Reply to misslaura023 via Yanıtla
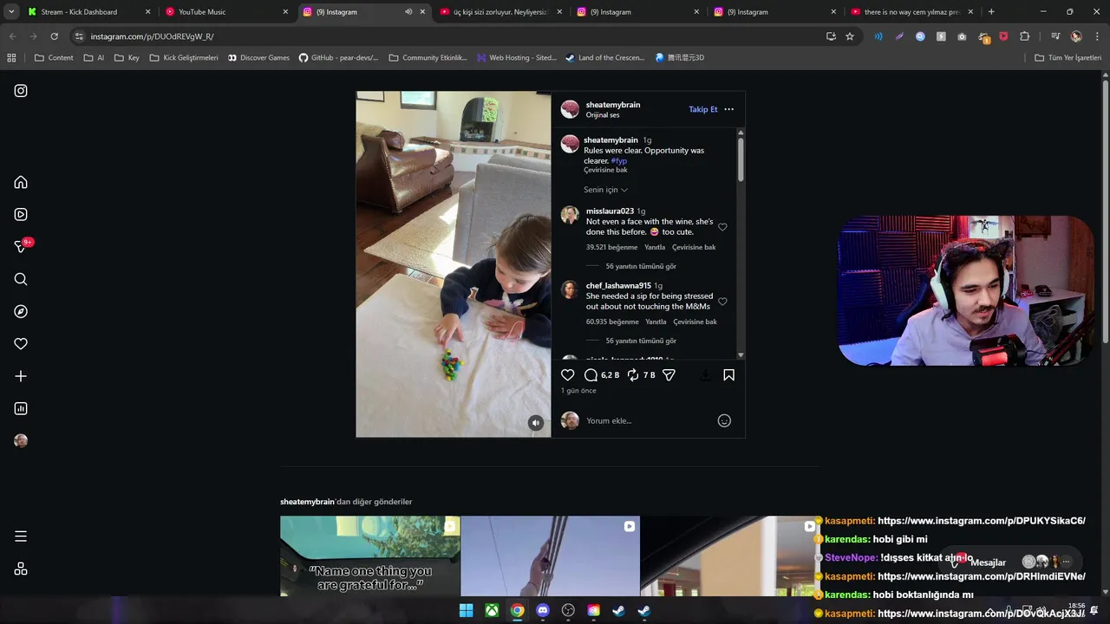This screenshot has height=624, width=1110. [655, 247]
